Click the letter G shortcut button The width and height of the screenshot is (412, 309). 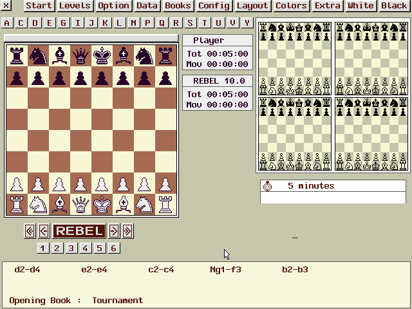click(63, 23)
